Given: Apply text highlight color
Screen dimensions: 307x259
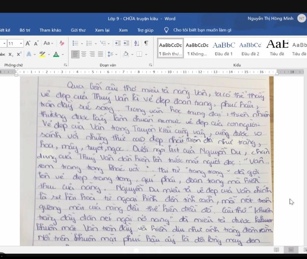Looking at the screenshot, I should tap(42, 54).
